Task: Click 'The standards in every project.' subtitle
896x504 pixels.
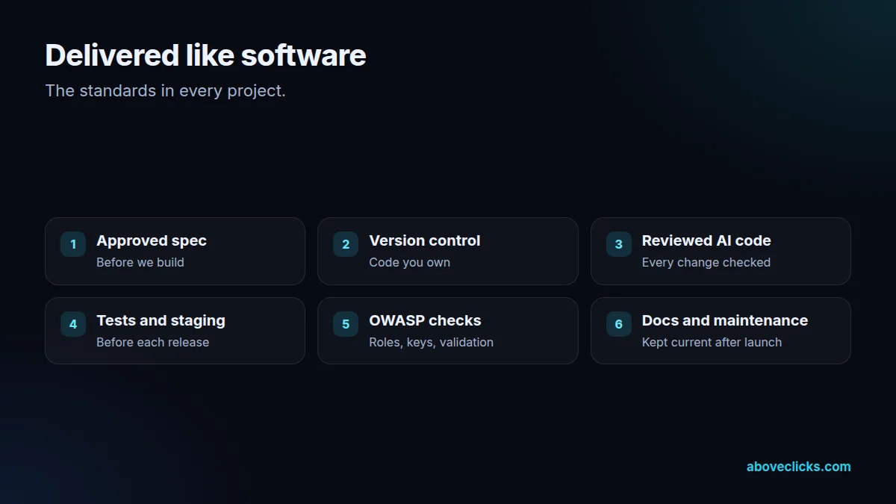Action: coord(165,91)
